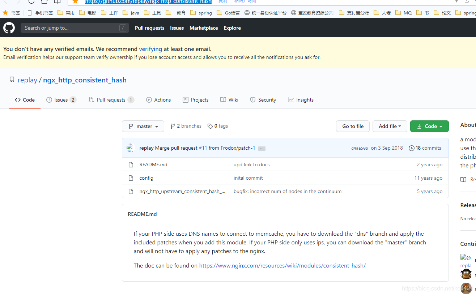Click the contributor monkey avatar

(466, 274)
